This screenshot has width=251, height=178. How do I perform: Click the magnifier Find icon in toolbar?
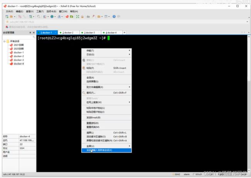coord(39,17)
